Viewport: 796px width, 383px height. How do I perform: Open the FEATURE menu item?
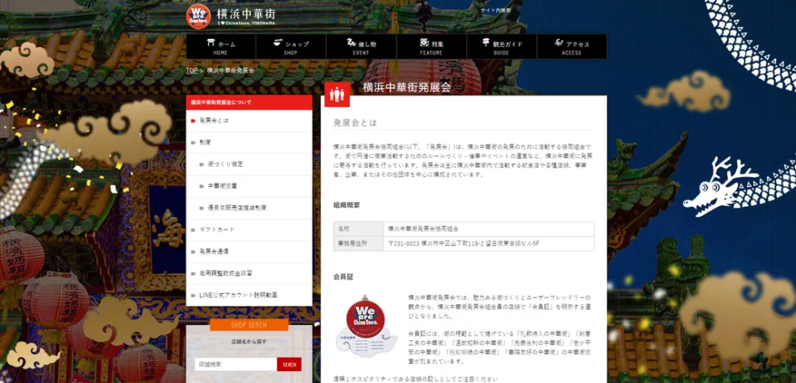tap(431, 47)
